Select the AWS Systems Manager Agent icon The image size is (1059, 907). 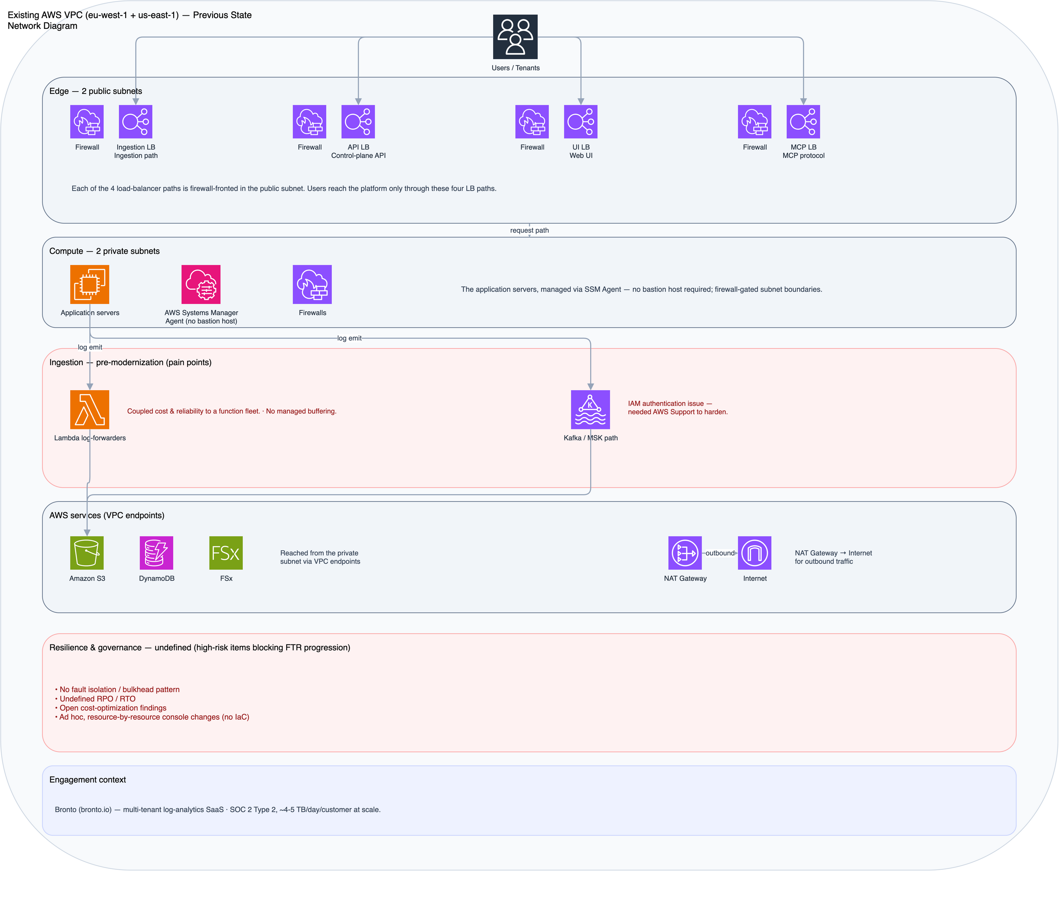(201, 284)
